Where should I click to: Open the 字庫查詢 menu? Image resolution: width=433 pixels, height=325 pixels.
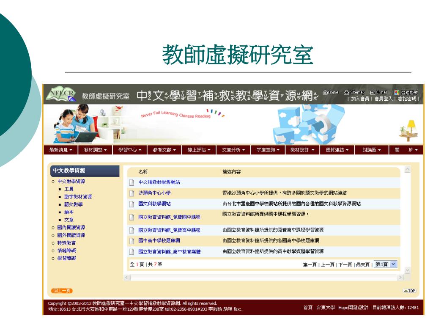(268, 150)
